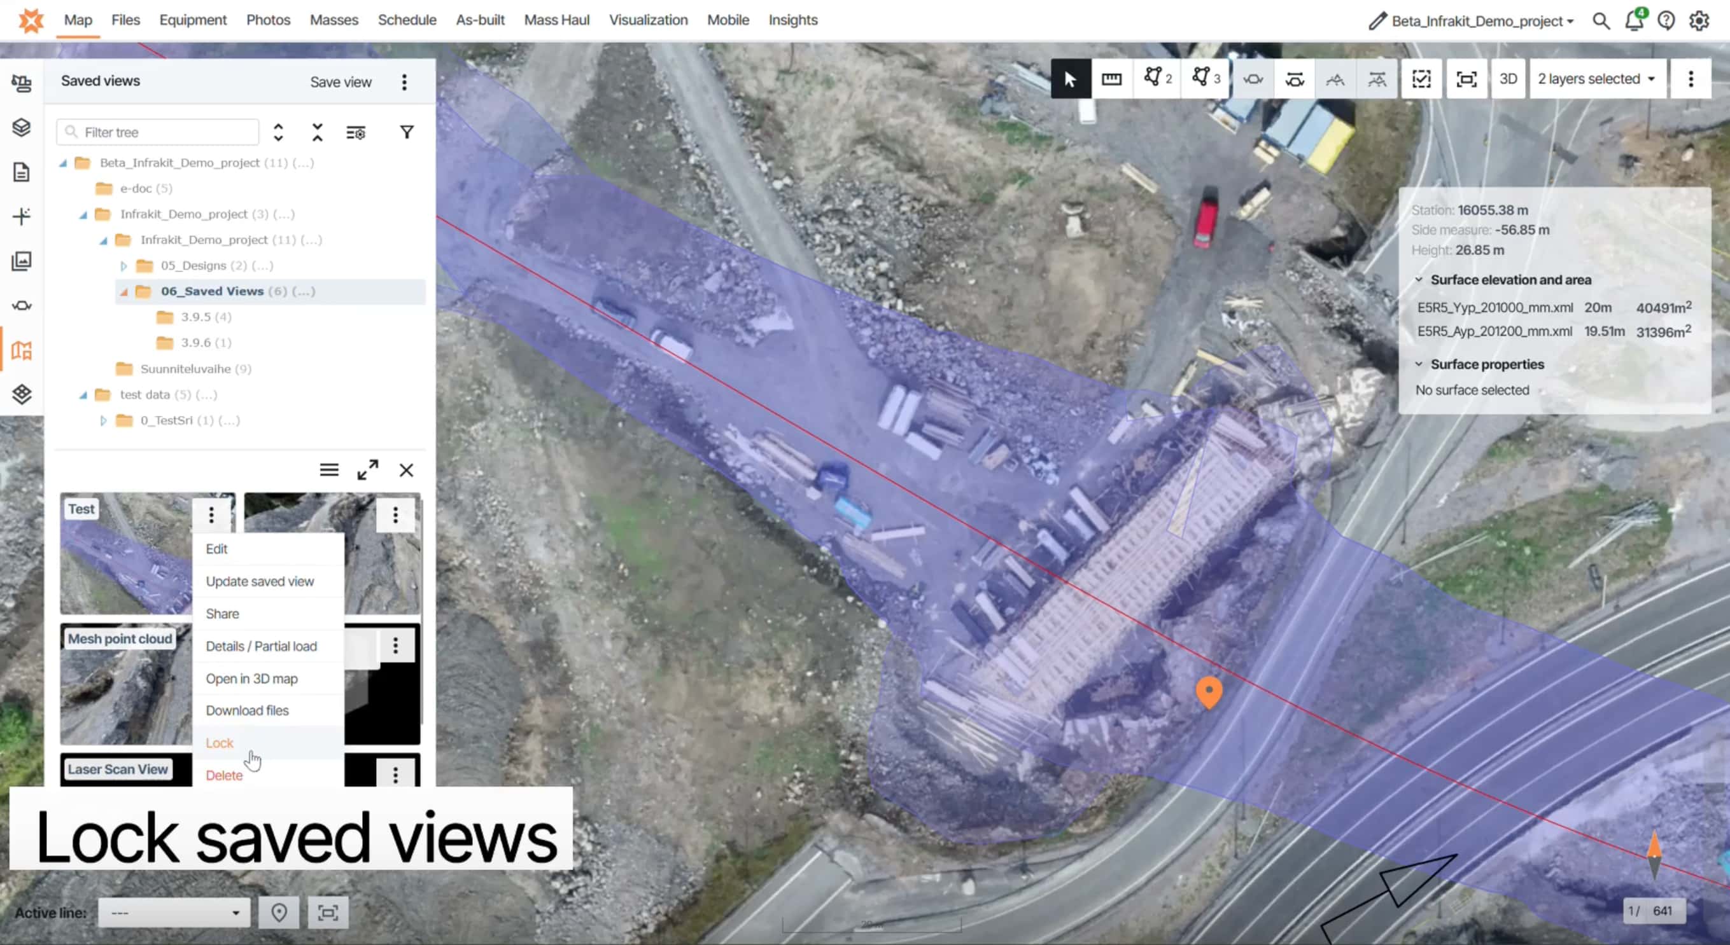
Task: Choose Share from the context menu
Action: coord(269,614)
